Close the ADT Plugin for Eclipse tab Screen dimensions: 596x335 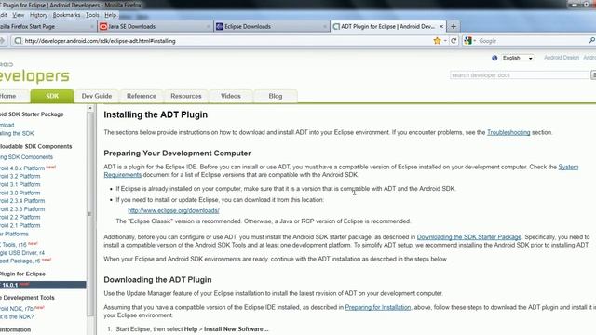pos(440,27)
